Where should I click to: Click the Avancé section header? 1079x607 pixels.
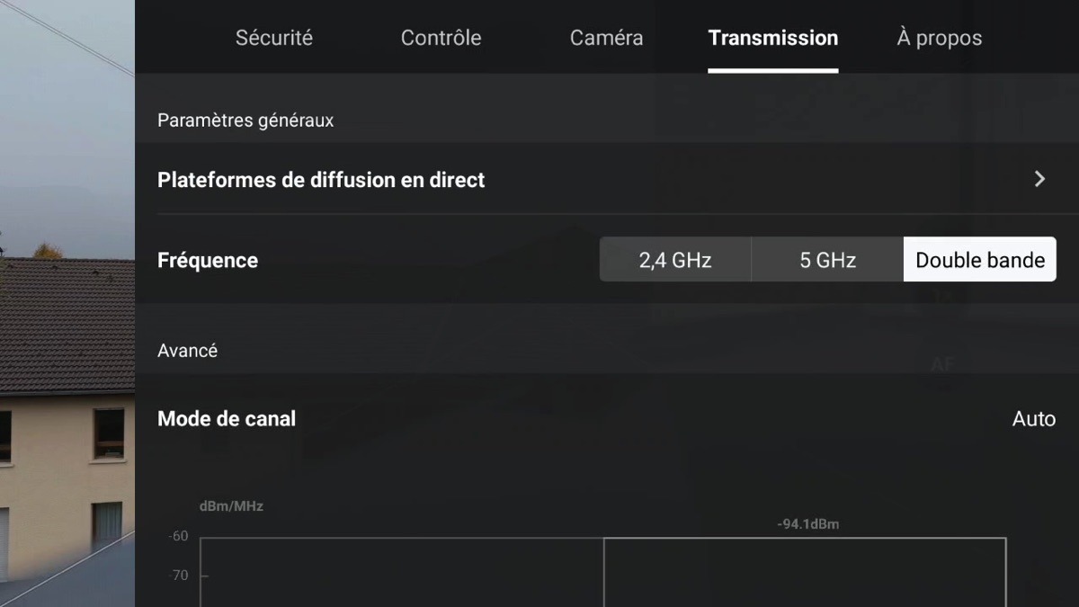[x=188, y=351]
